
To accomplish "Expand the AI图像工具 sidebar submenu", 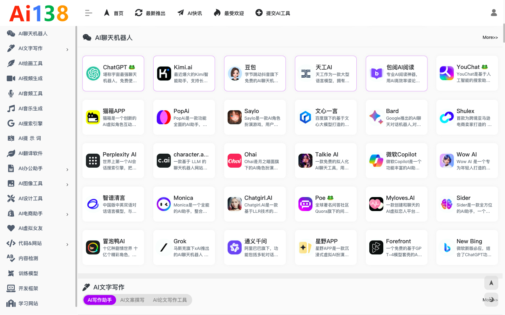I will click(67, 185).
